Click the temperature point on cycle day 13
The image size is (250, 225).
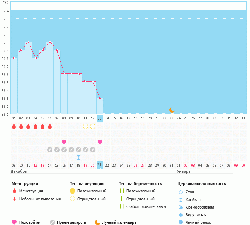[100, 98]
